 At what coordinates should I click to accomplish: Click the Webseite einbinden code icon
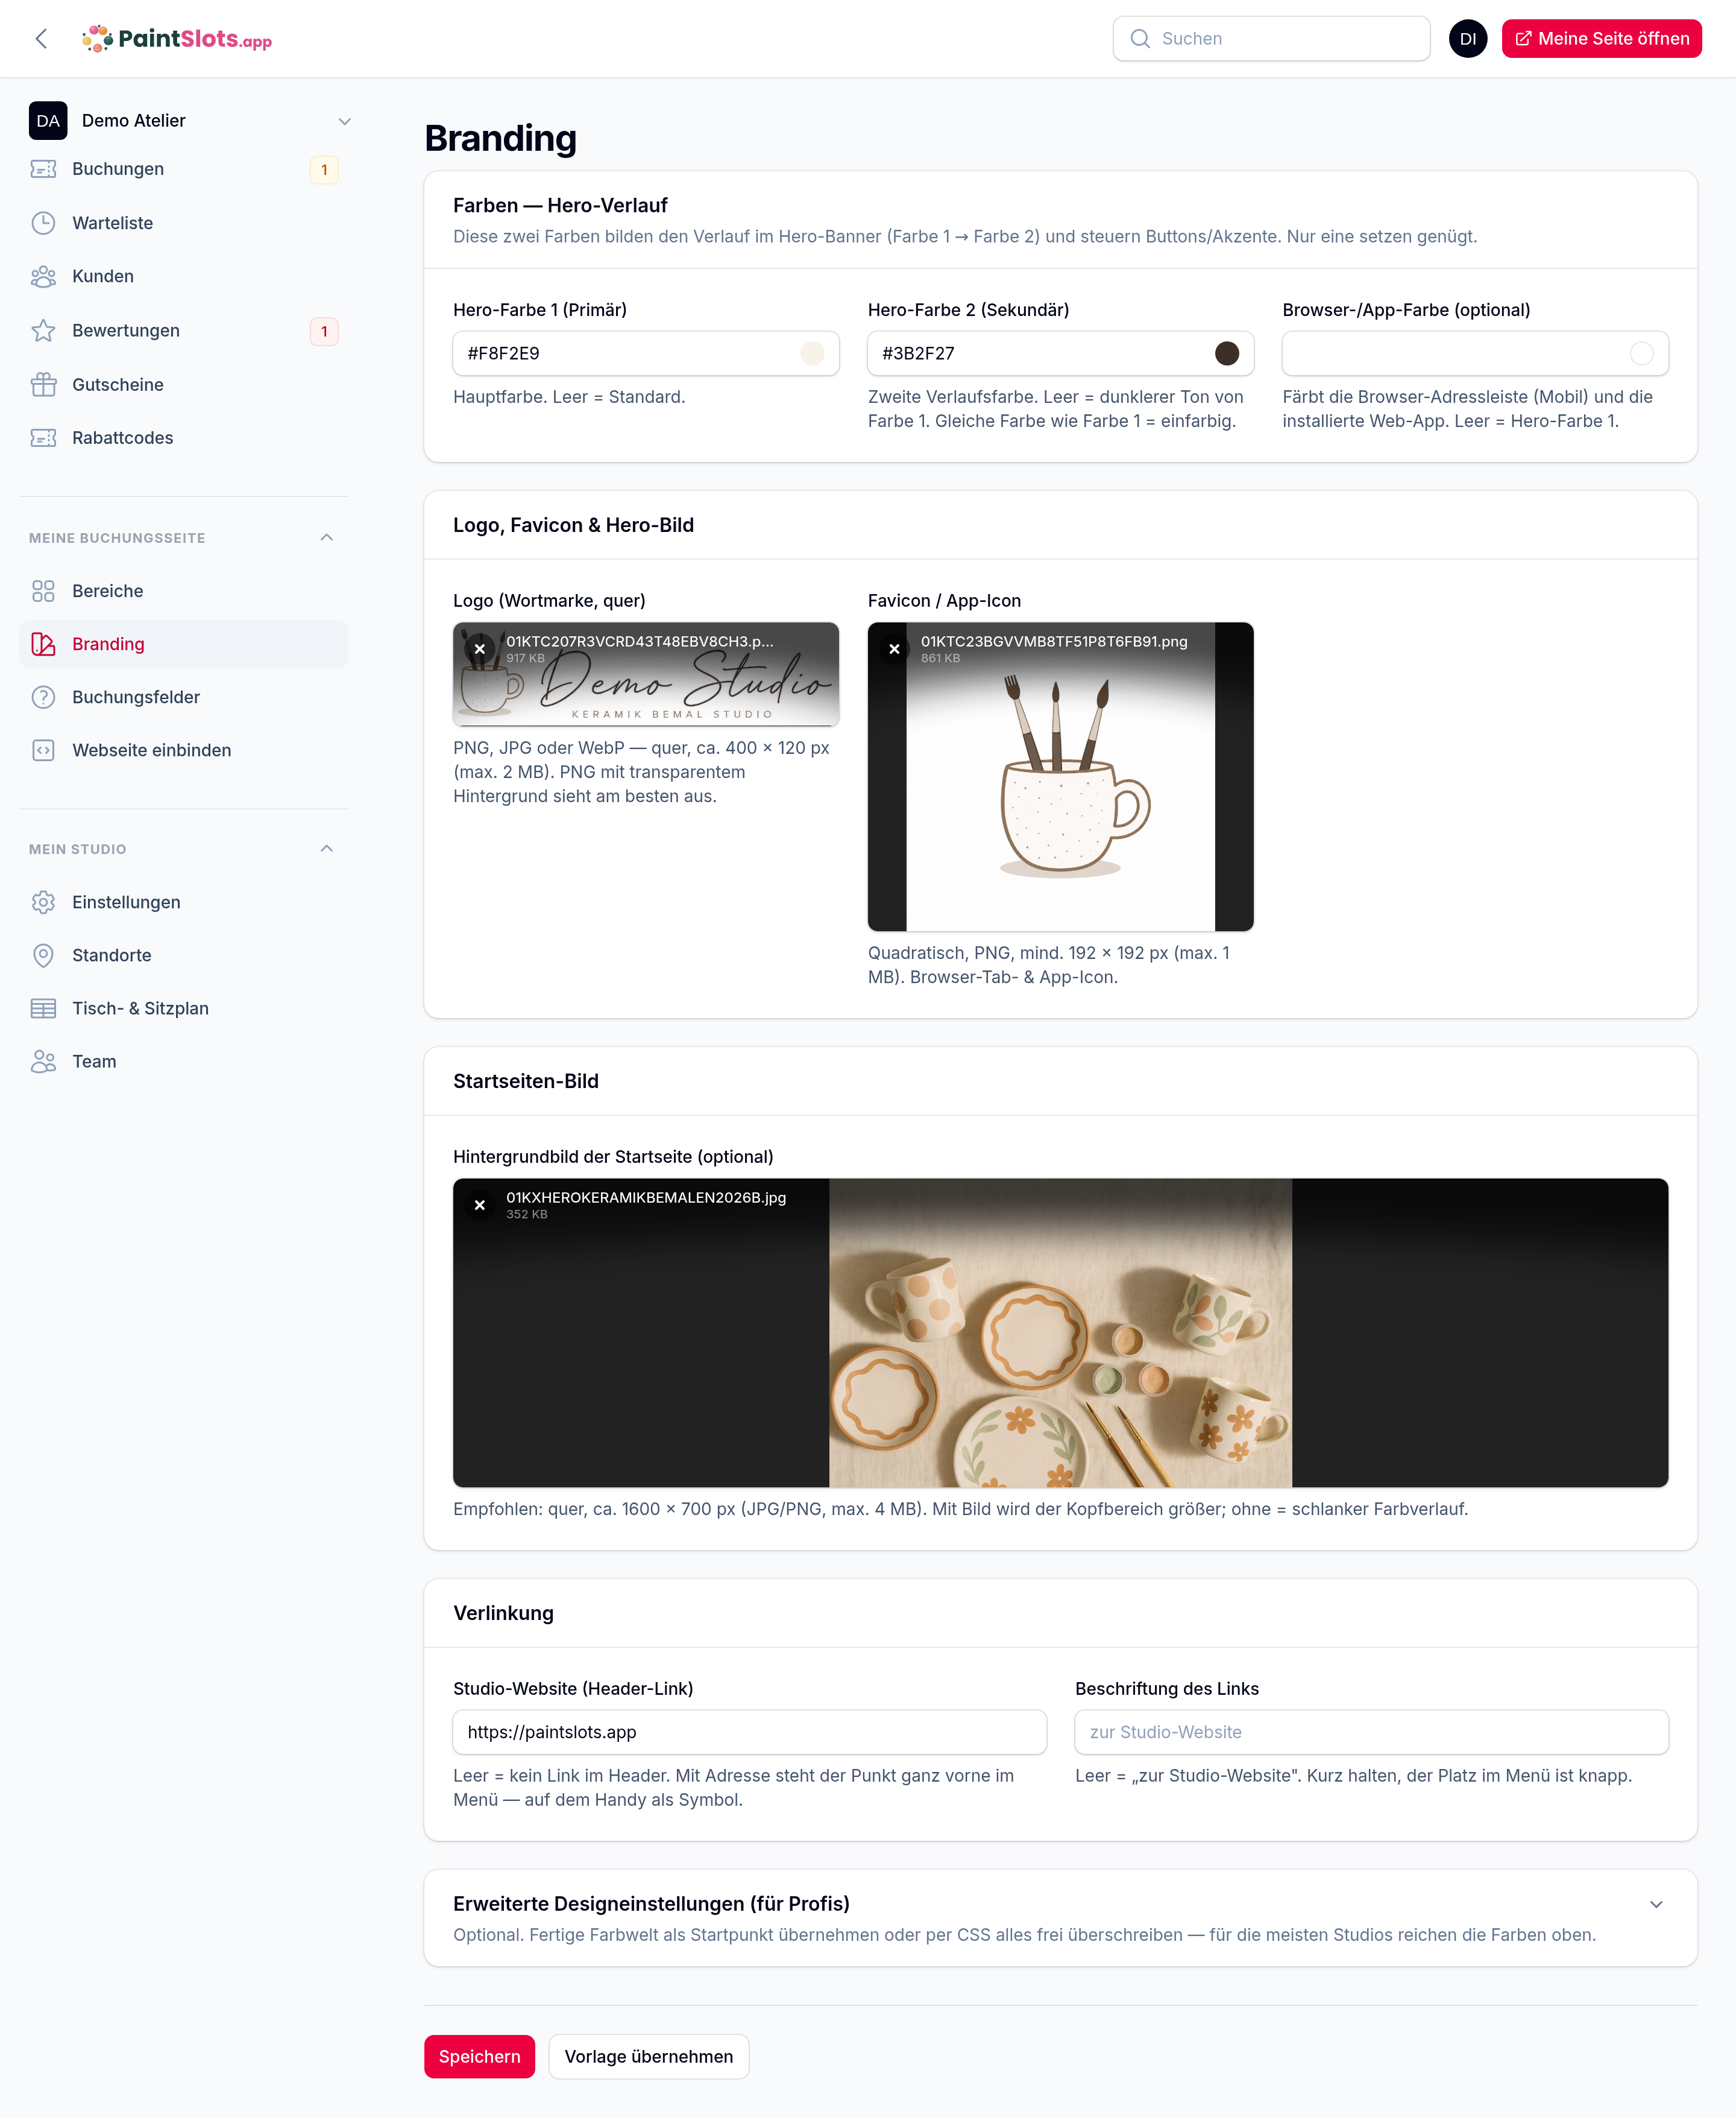pyautogui.click(x=43, y=750)
